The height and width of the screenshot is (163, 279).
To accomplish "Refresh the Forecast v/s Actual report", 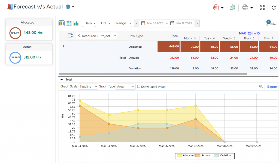I will (x=274, y=8).
